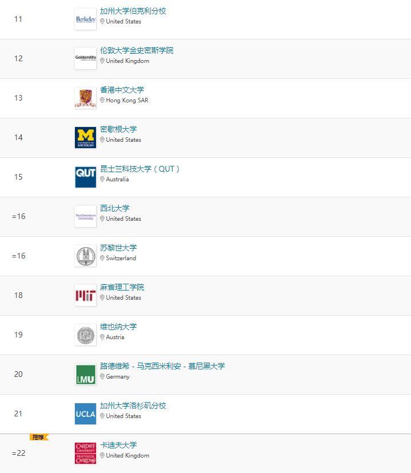Click rank number 18
Screen dimensions: 411x473
pyautogui.click(x=18, y=295)
